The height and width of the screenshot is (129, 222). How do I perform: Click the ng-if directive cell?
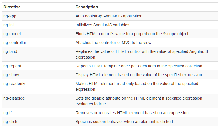point(8,113)
